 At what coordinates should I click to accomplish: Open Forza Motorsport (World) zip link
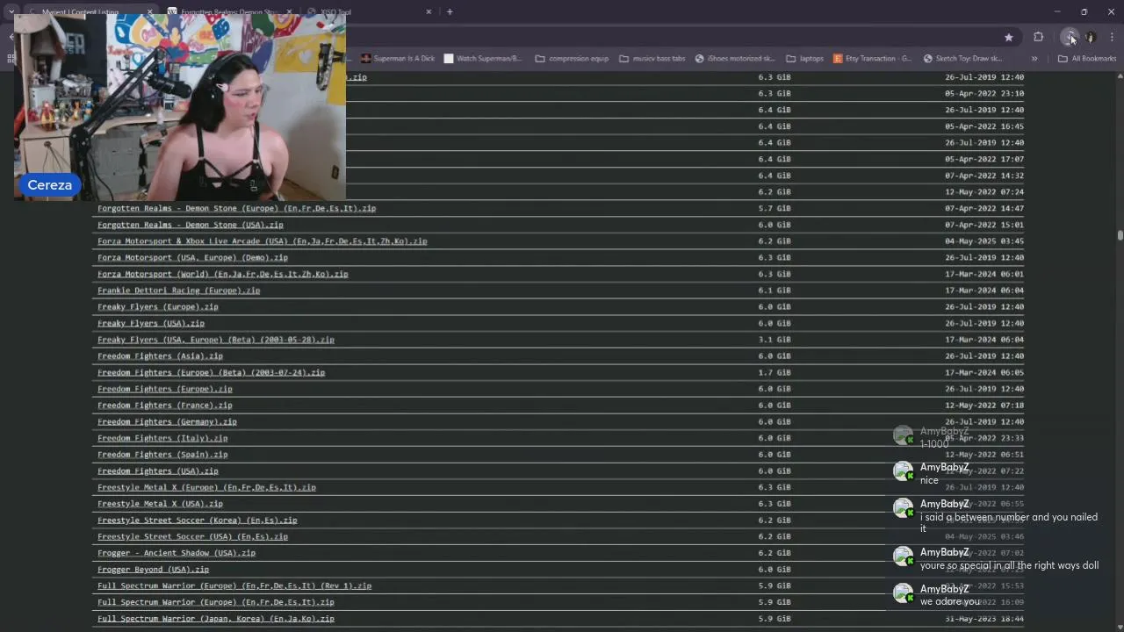(222, 274)
